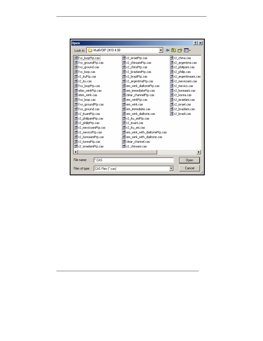263x341 pixels.
Task: Open the View Menu icon dropdown
Action: (187, 50)
